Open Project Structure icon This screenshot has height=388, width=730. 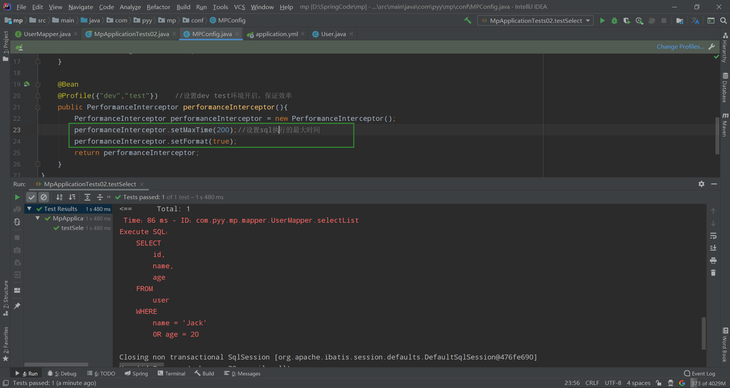tap(680, 21)
